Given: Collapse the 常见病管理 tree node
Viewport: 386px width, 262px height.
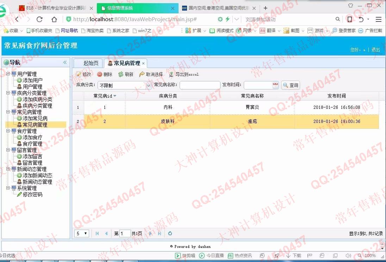Looking at the screenshot, I should pos(8,112).
